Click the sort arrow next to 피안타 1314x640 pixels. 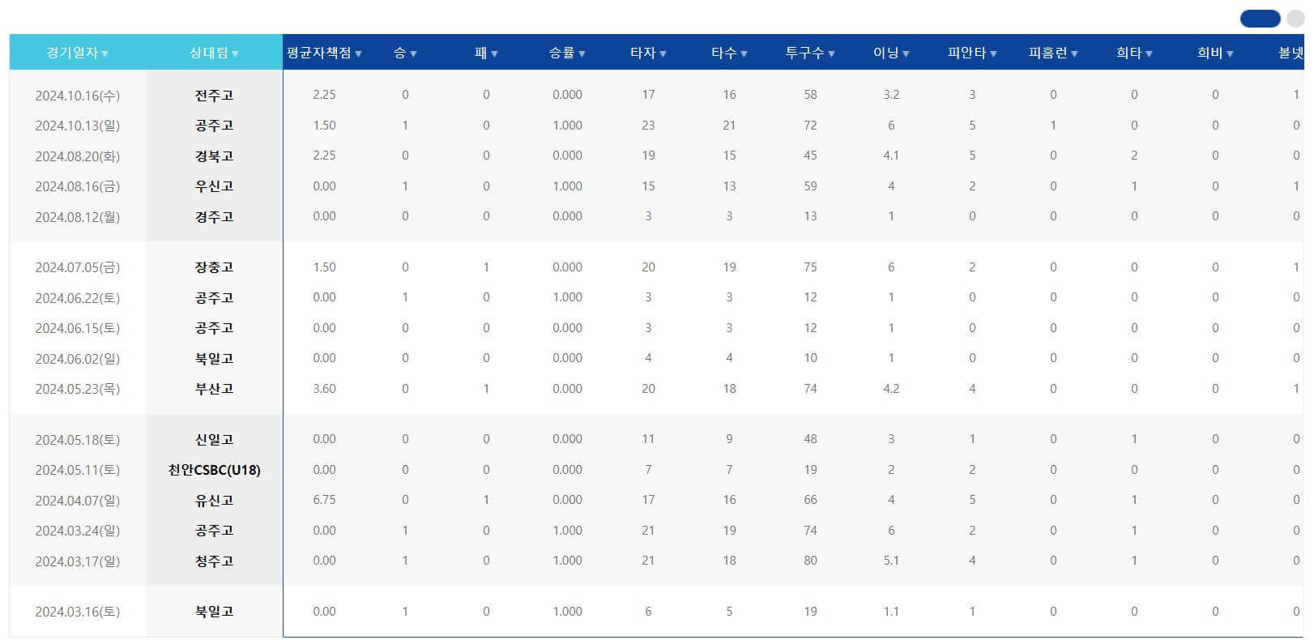[x=993, y=53]
